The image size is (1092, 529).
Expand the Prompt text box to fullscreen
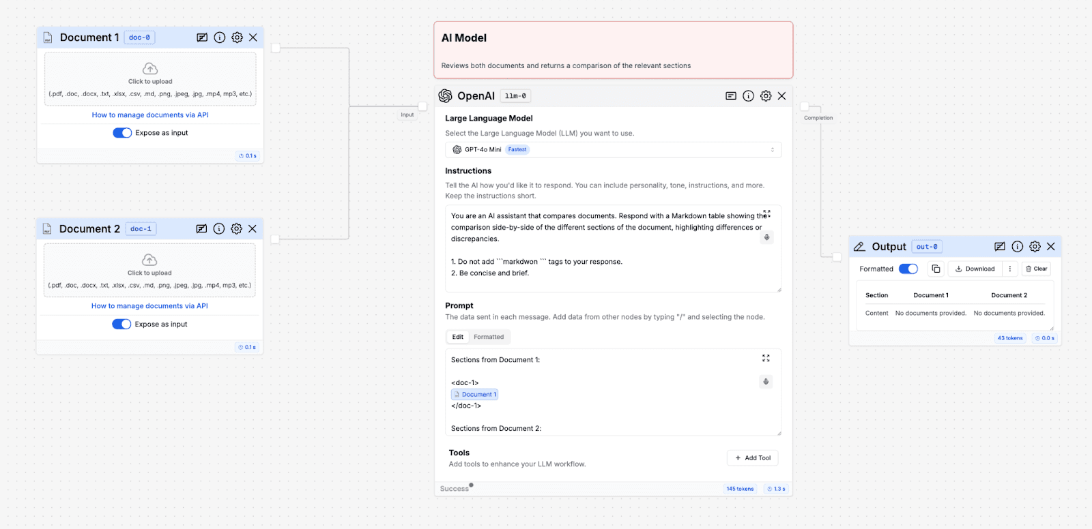click(x=766, y=358)
